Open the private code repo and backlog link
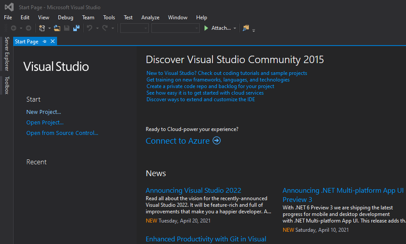Screen dimensions: 406x244 click(210, 86)
